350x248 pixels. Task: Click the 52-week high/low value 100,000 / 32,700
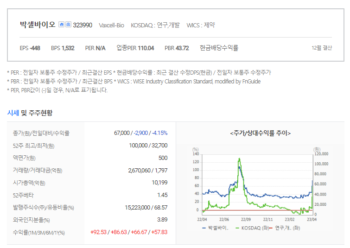coord(148,146)
